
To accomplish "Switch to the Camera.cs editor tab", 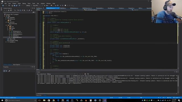I will [x=121, y=8].
